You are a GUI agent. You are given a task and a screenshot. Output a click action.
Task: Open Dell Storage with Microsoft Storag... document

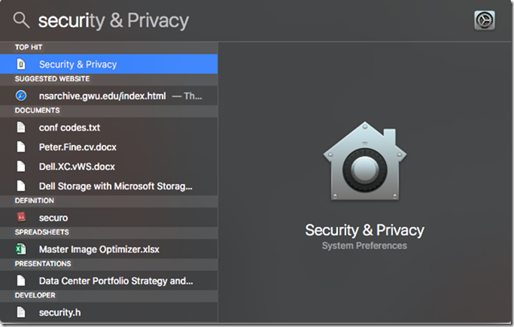[x=109, y=186]
